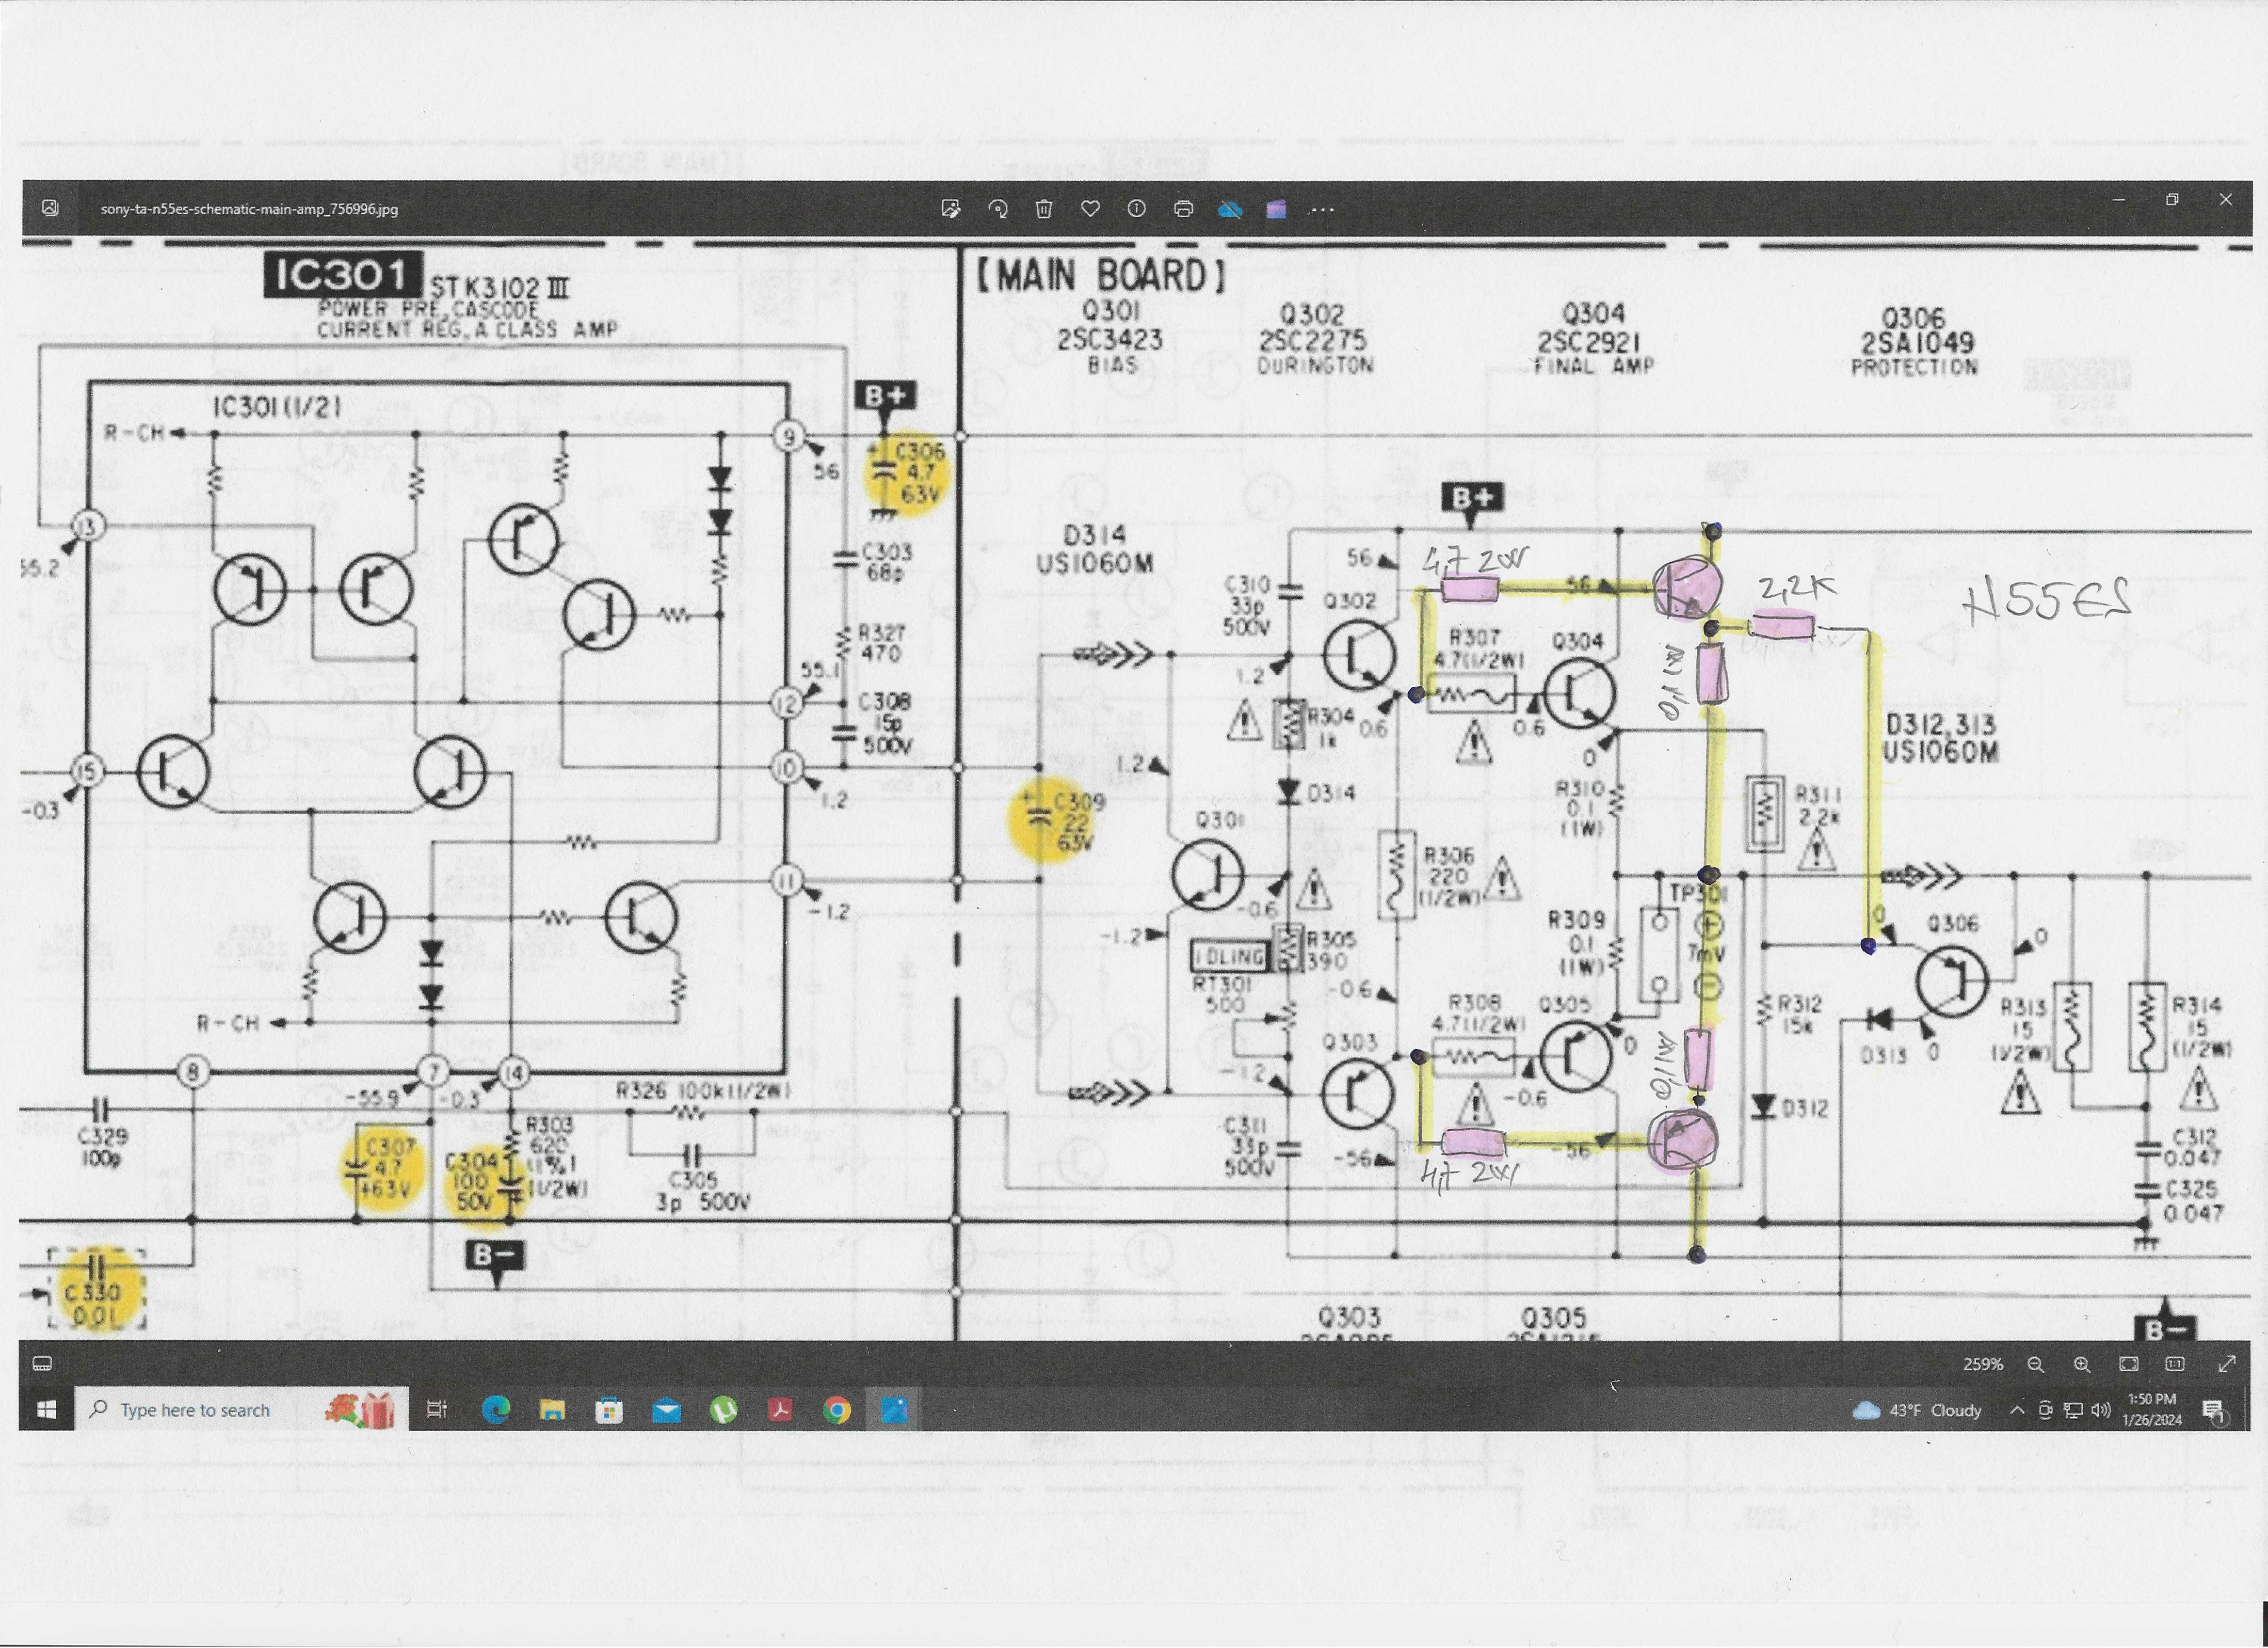Click the R326 100k resistor label
The width and height of the screenshot is (2268, 1648).
(x=702, y=1090)
